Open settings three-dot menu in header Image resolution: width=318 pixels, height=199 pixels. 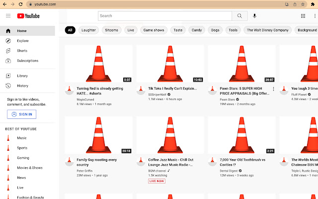315,16
